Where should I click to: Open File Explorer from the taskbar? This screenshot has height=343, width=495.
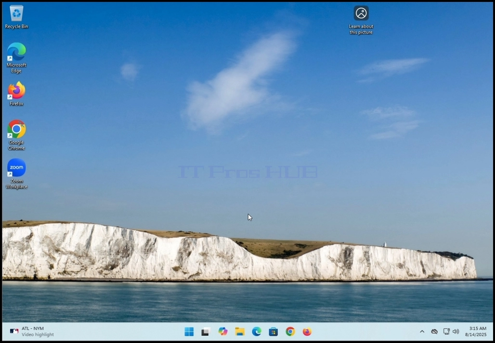(x=240, y=331)
